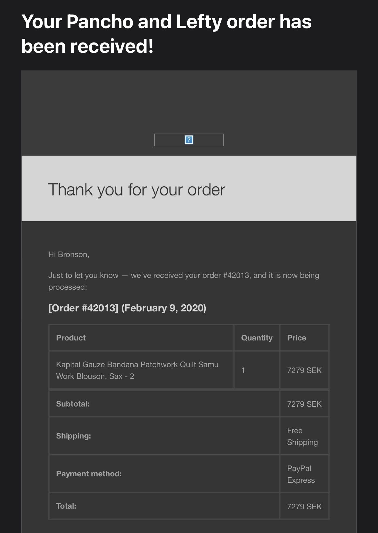The height and width of the screenshot is (533, 378).
Task: Open the '[Order #42013] (February 9, 2020)' heading link
Action: click(127, 308)
